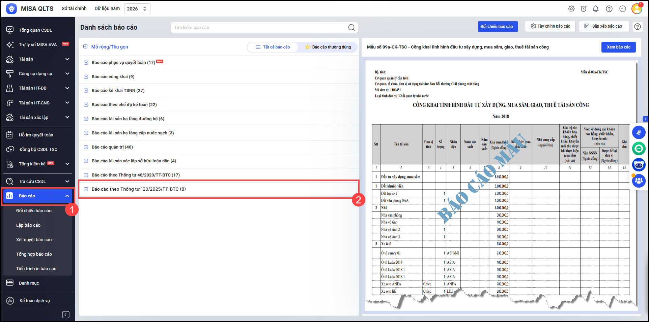Open the community people floating button
Screen dimensions: 649x322
coord(639,181)
